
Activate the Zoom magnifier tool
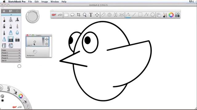[x=85, y=15]
